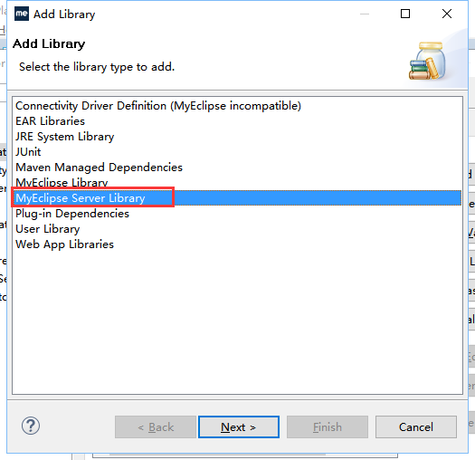Click the Next button
475x460 pixels.
click(x=239, y=426)
